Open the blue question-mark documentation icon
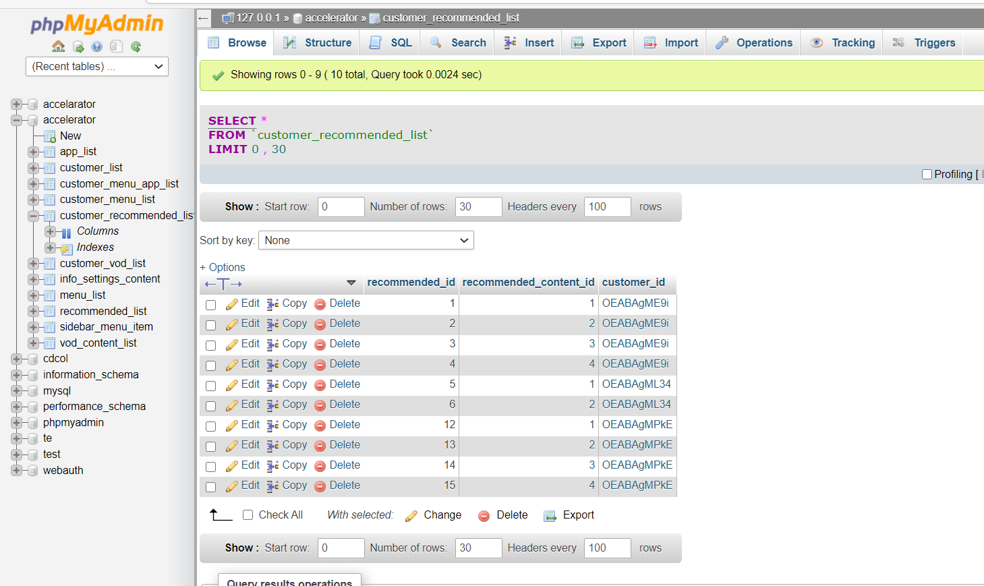The height and width of the screenshot is (586, 984). pos(97,47)
